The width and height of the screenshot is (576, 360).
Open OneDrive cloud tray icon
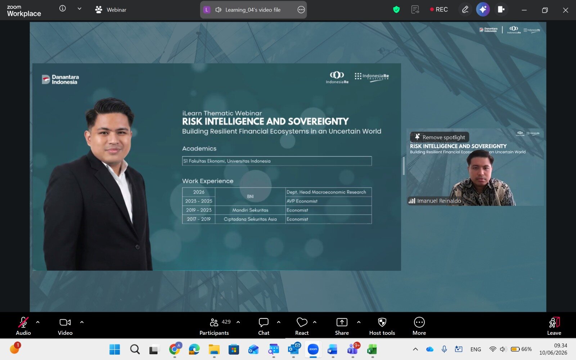click(430, 349)
